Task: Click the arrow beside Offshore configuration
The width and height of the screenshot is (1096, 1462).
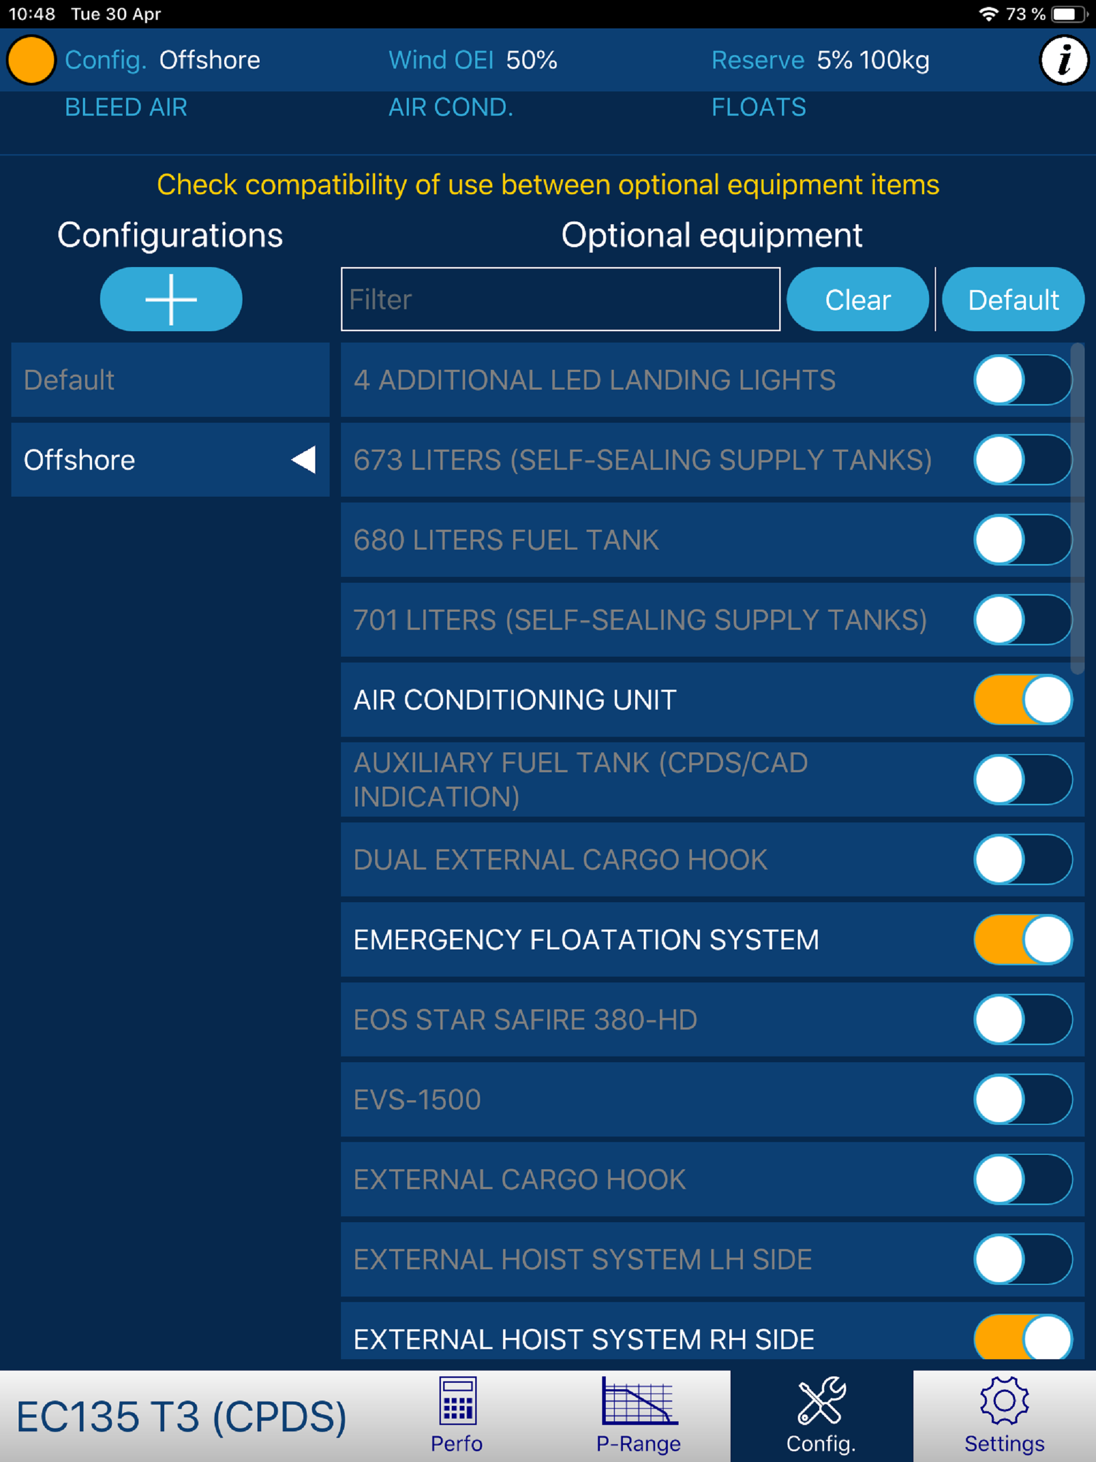Action: pos(304,460)
